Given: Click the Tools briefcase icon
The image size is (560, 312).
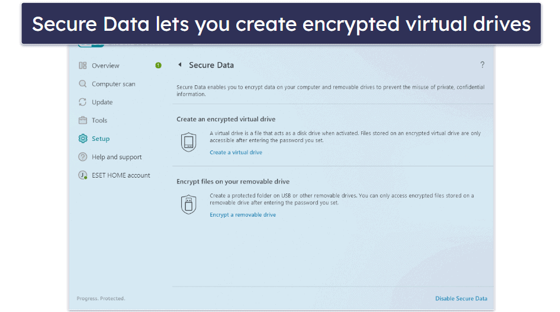Looking at the screenshot, I should point(83,120).
